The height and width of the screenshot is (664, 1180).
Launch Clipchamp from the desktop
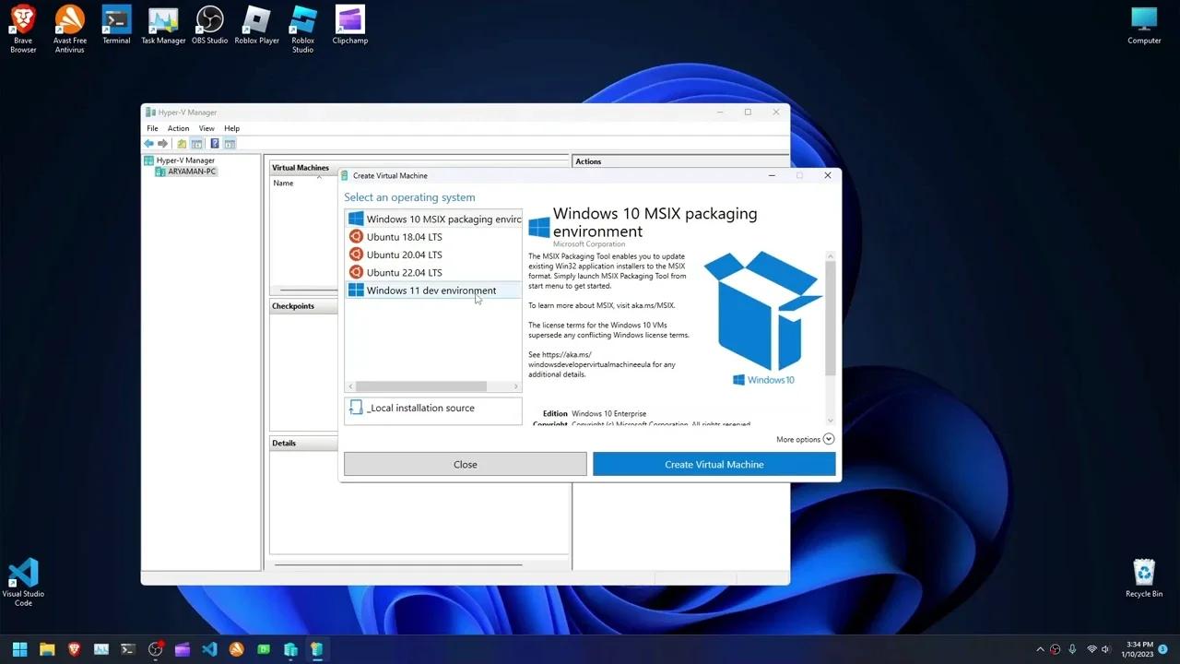[349, 18]
